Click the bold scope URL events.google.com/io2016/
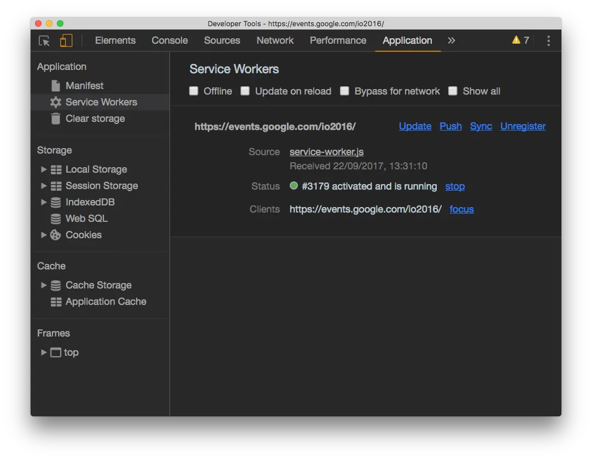The width and height of the screenshot is (592, 460). tap(275, 126)
